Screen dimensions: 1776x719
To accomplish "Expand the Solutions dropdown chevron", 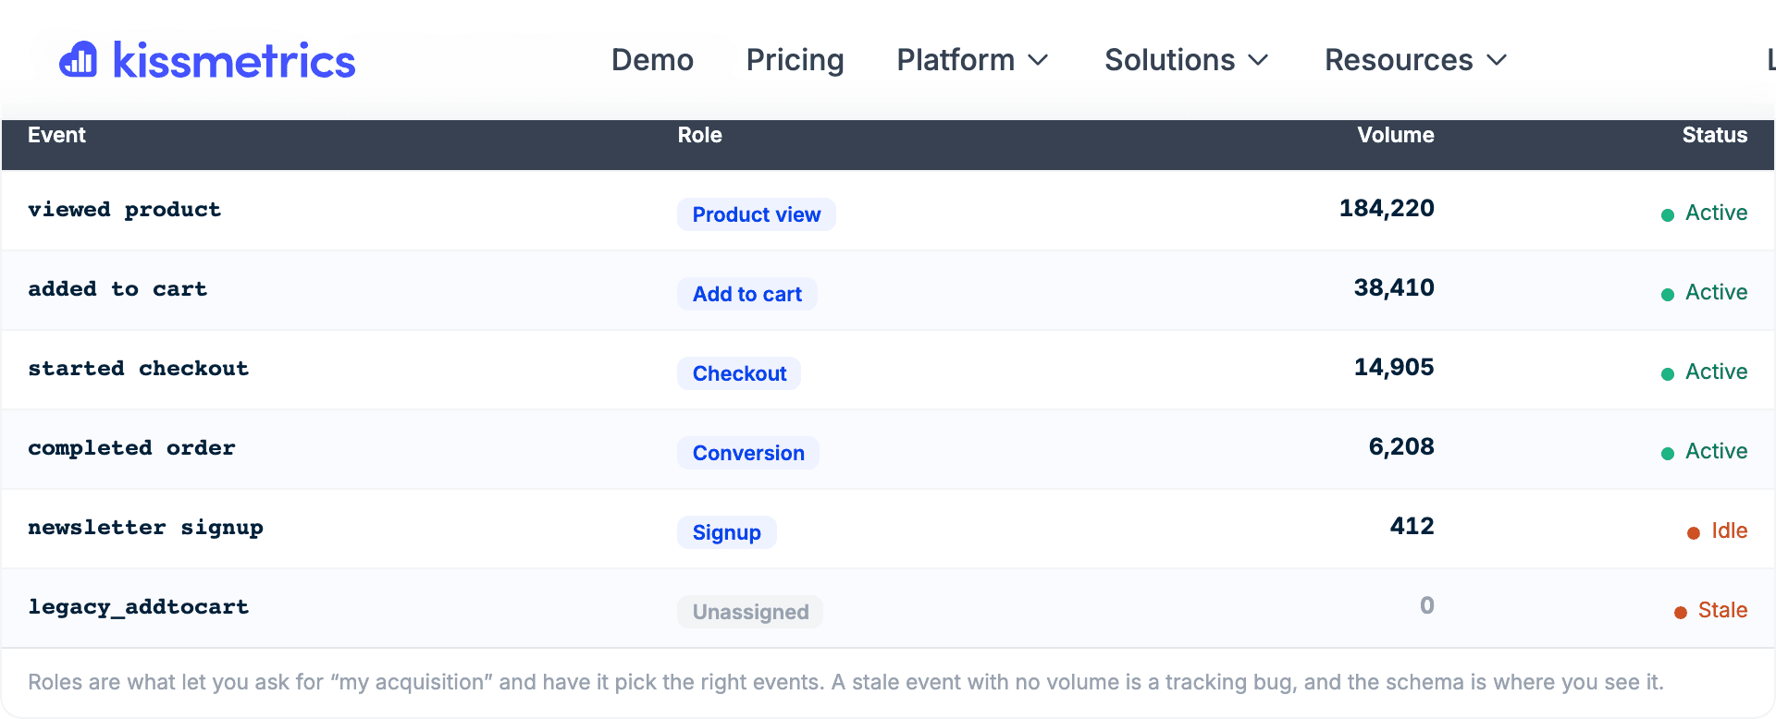I will (x=1258, y=61).
